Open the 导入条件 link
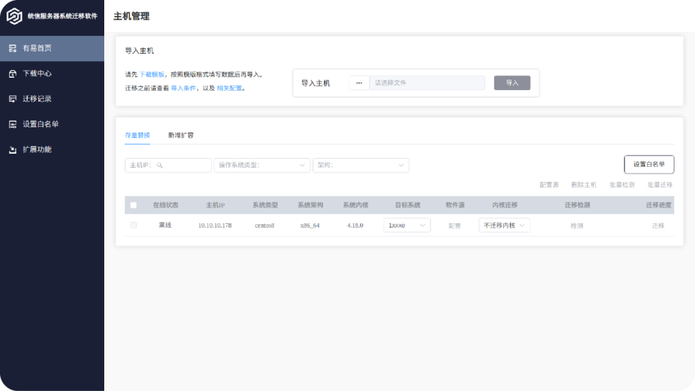 pos(183,88)
